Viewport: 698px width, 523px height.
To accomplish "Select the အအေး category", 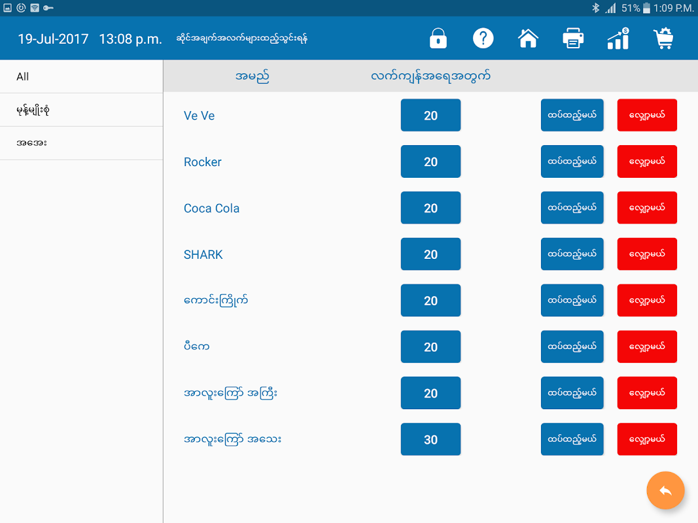I will (x=82, y=143).
